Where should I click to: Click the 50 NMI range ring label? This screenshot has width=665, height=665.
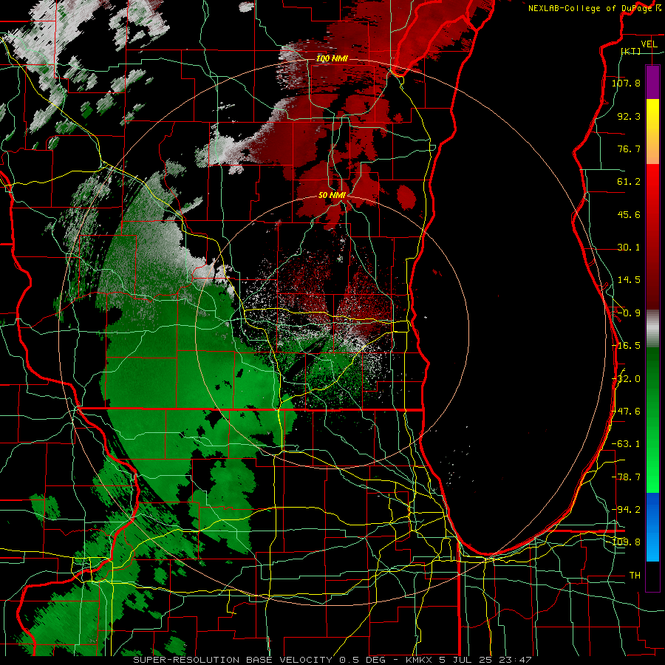[x=332, y=195]
